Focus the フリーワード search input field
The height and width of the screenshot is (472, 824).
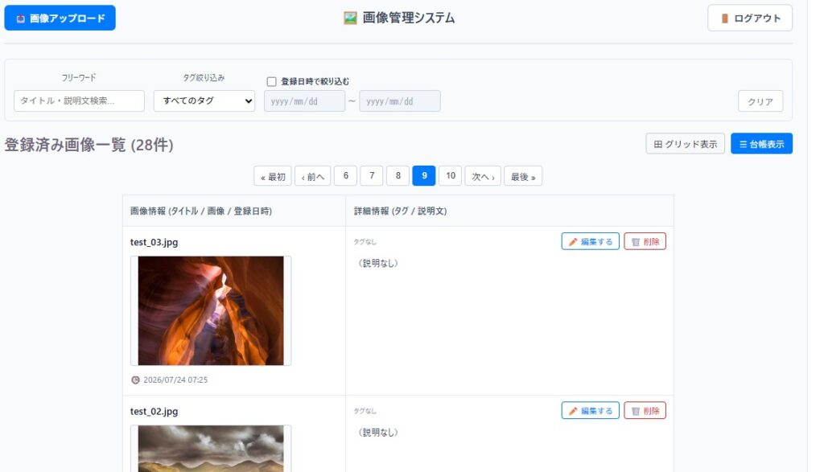(80, 101)
